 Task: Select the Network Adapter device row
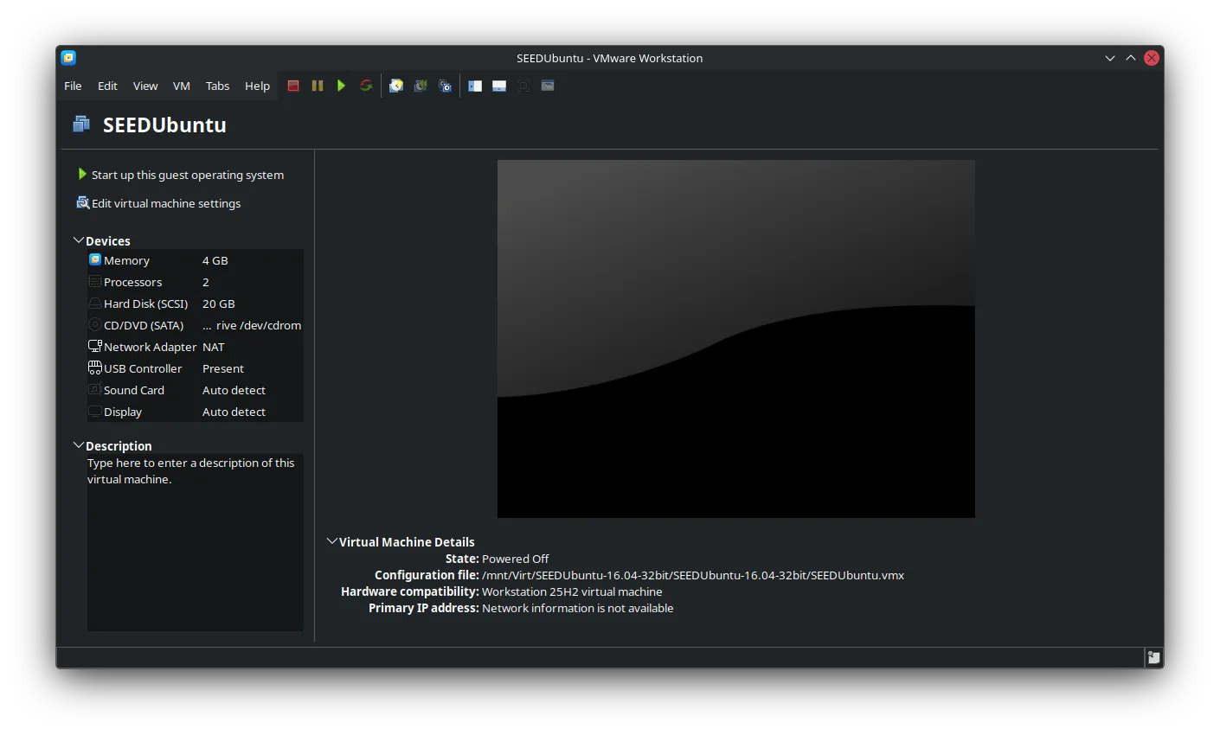(x=150, y=347)
